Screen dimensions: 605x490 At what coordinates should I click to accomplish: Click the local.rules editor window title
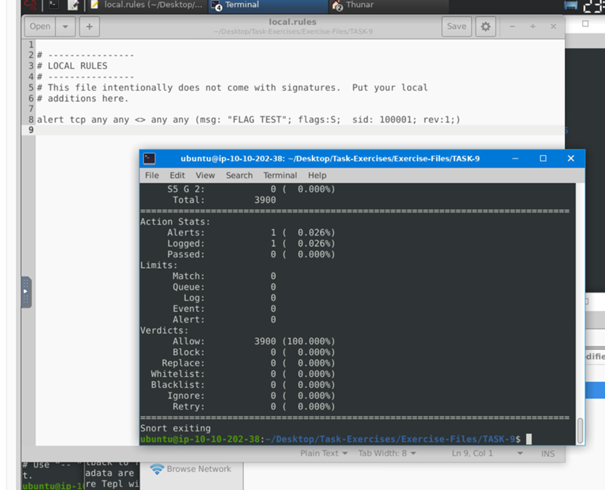(293, 22)
